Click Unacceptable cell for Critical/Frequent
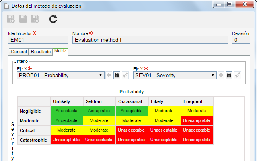The width and height of the screenshot is (257, 161). click(x=197, y=130)
